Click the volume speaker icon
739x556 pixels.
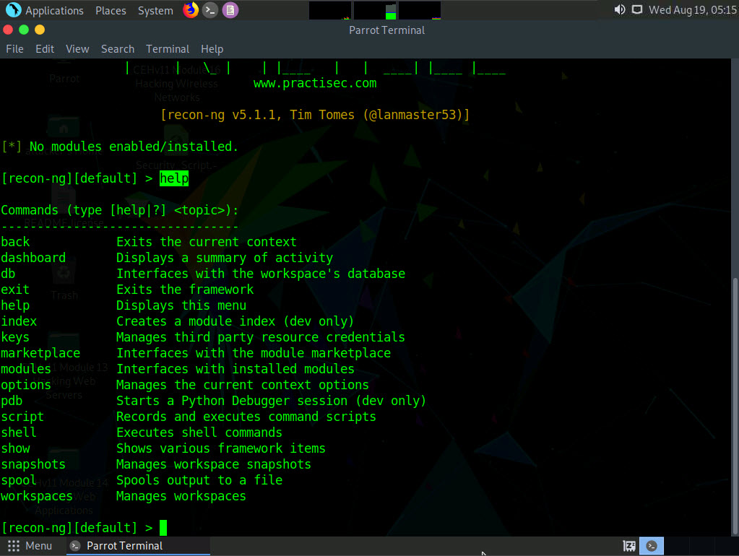pyautogui.click(x=620, y=10)
